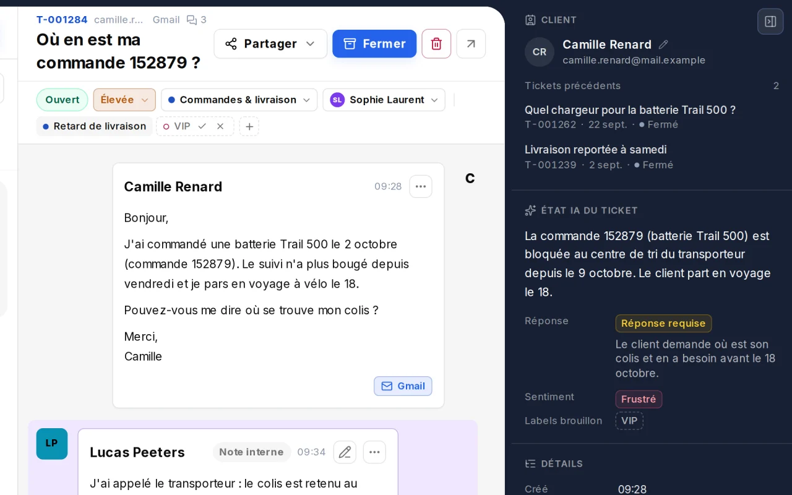Click the ÉTAT IA DU TICKET sparkle icon
This screenshot has height=495, width=792.
tap(530, 210)
